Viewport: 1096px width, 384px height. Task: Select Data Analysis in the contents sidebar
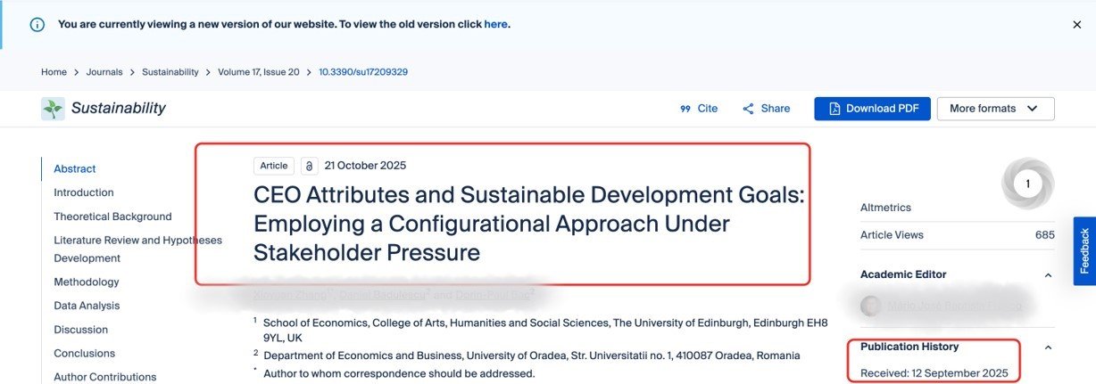[87, 306]
